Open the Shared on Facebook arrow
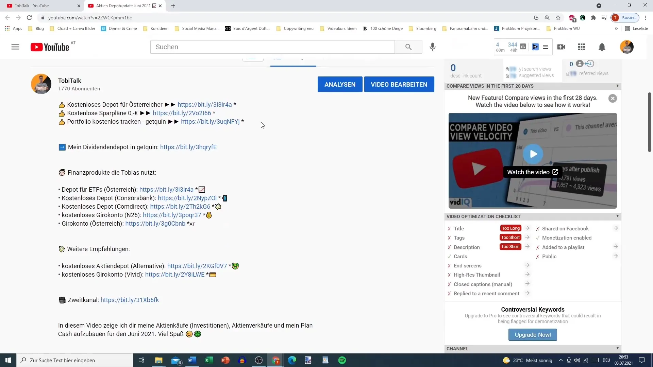The image size is (653, 367). pyautogui.click(x=616, y=228)
